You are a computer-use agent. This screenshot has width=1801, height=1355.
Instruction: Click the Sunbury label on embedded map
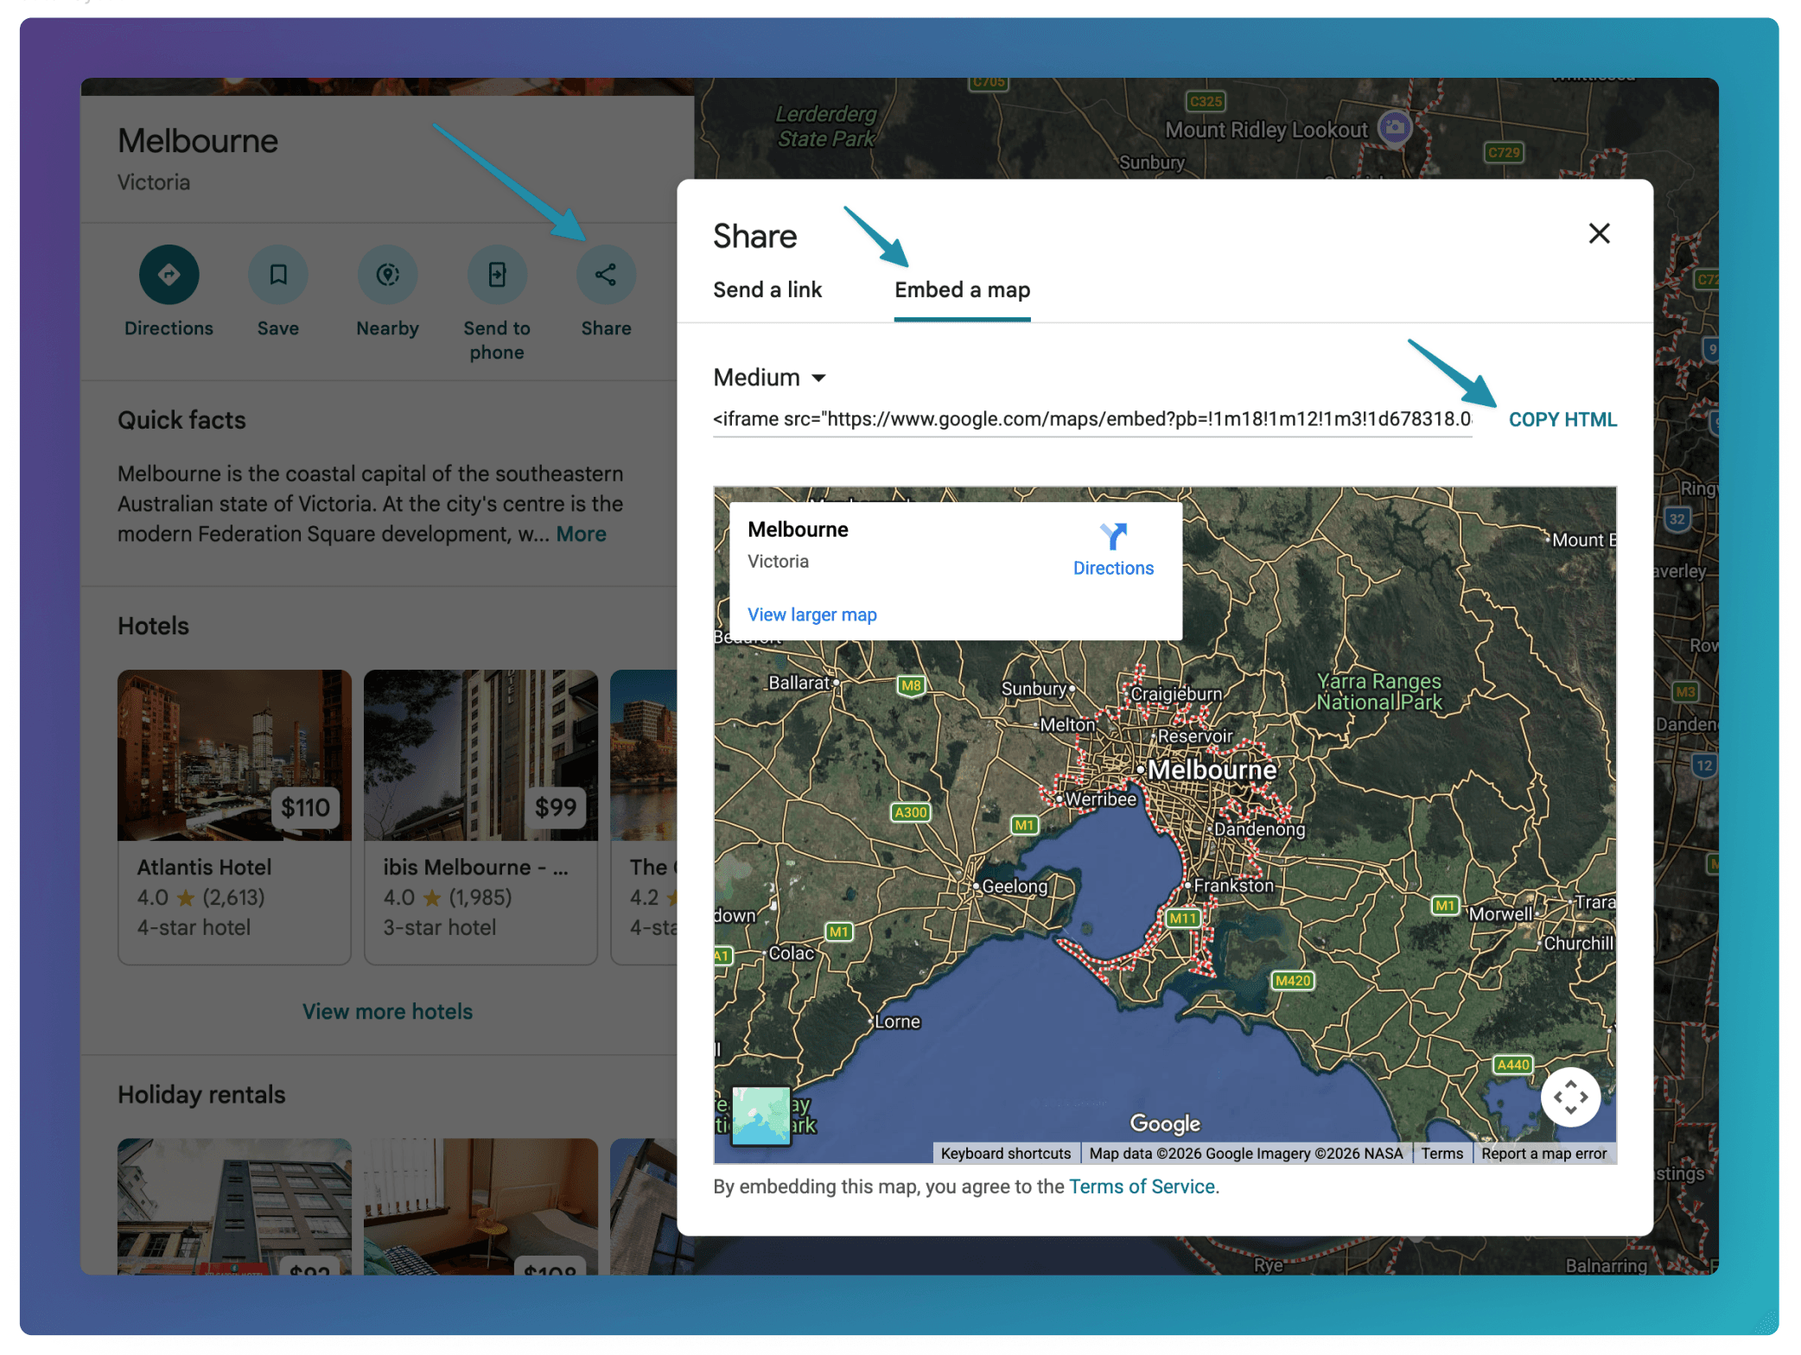tap(1034, 689)
